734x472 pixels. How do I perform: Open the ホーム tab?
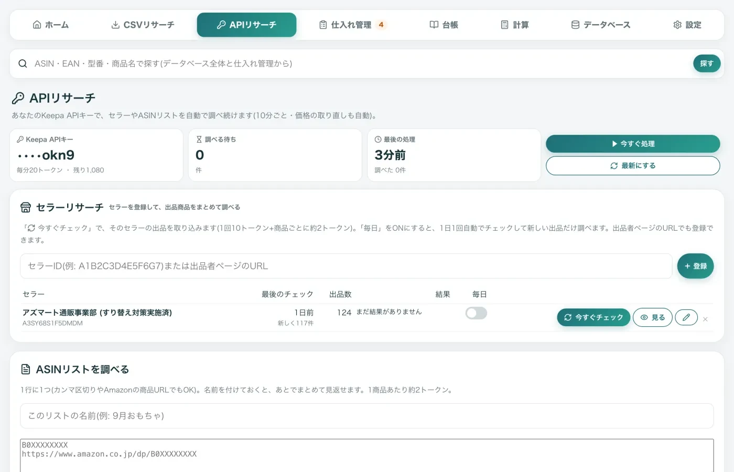[51, 25]
